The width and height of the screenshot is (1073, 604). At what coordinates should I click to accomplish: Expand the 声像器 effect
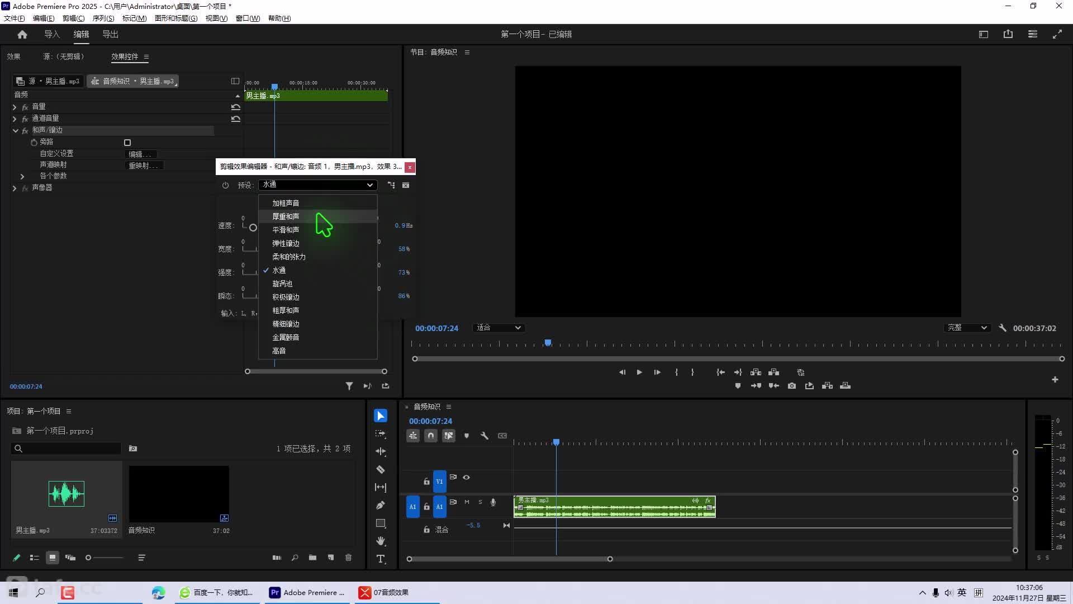tap(15, 188)
